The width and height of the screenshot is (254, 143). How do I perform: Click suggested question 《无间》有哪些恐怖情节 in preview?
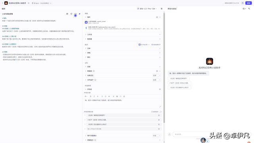point(179,79)
